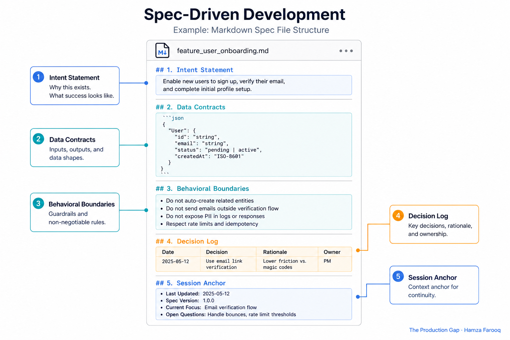Select the feature_user_onboarding.md file name
This screenshot has height=340, width=510.
pyautogui.click(x=223, y=51)
